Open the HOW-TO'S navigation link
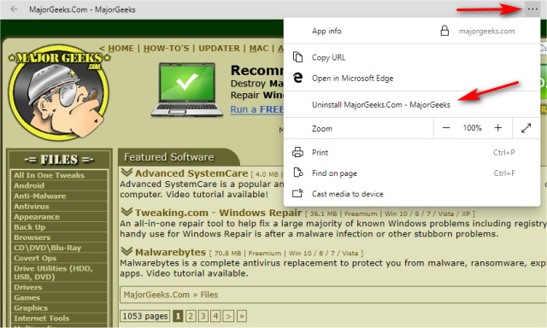 click(x=166, y=49)
